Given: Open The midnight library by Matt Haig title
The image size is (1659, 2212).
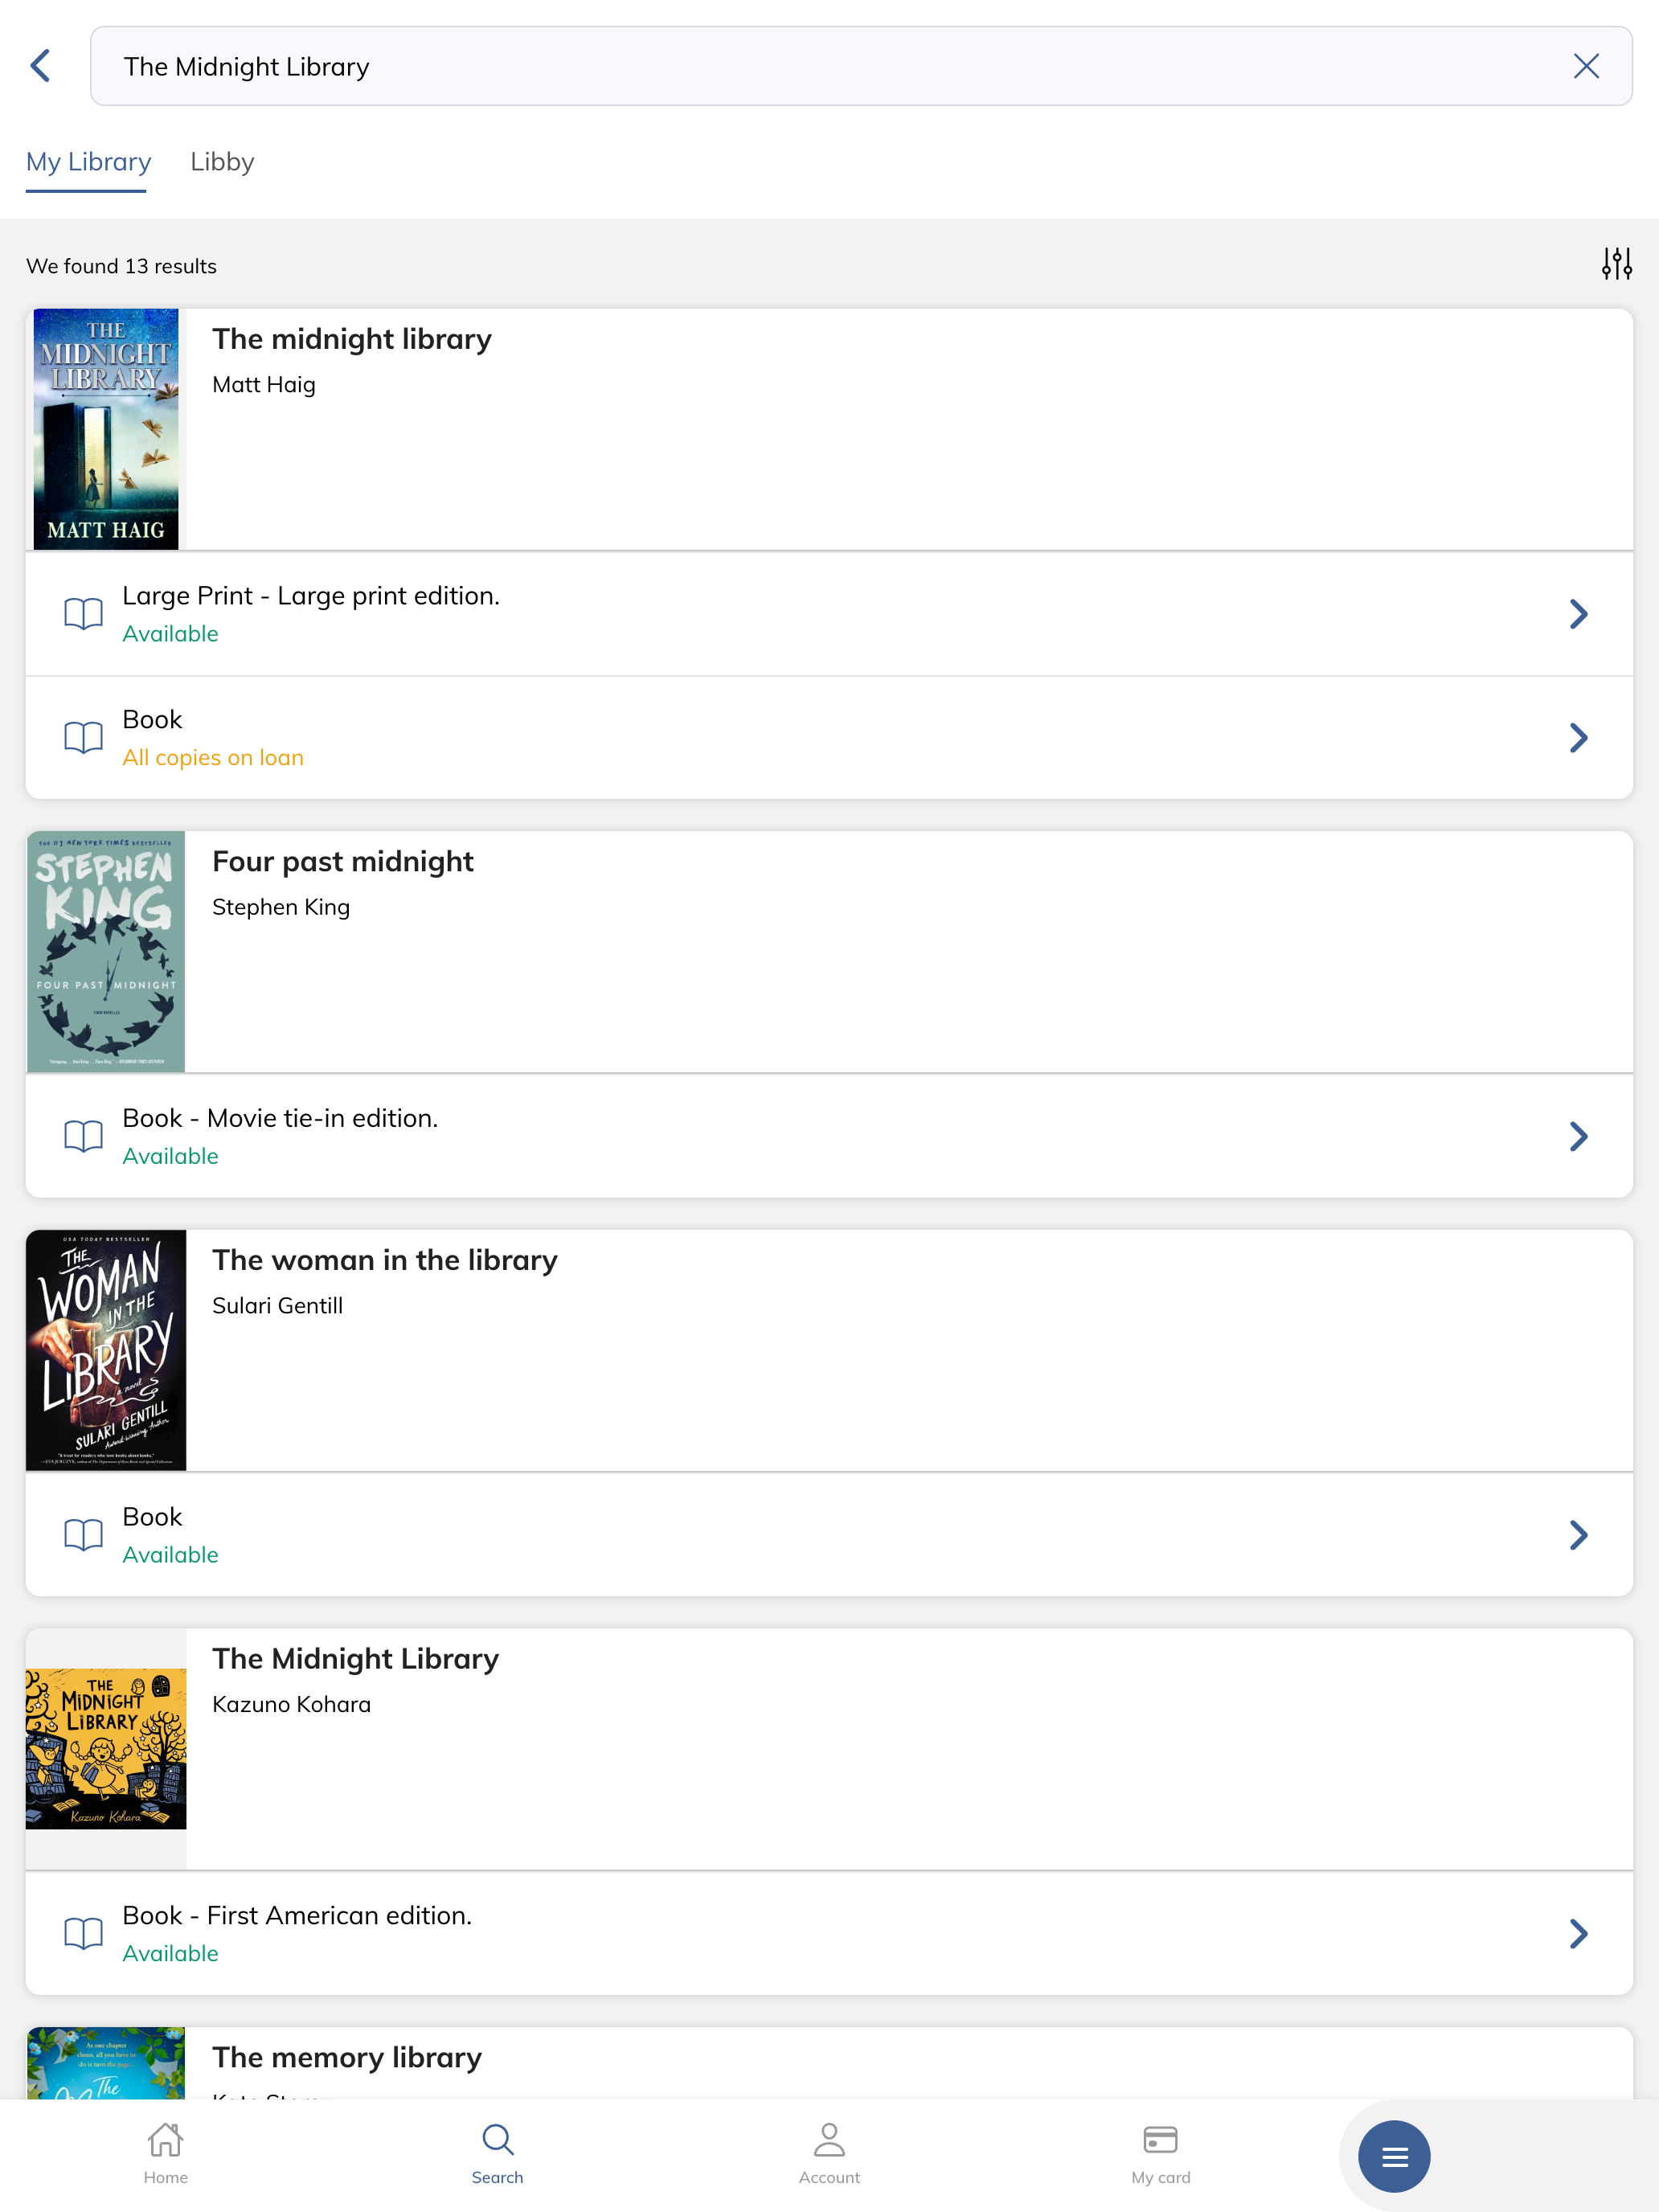Looking at the screenshot, I should coord(351,339).
